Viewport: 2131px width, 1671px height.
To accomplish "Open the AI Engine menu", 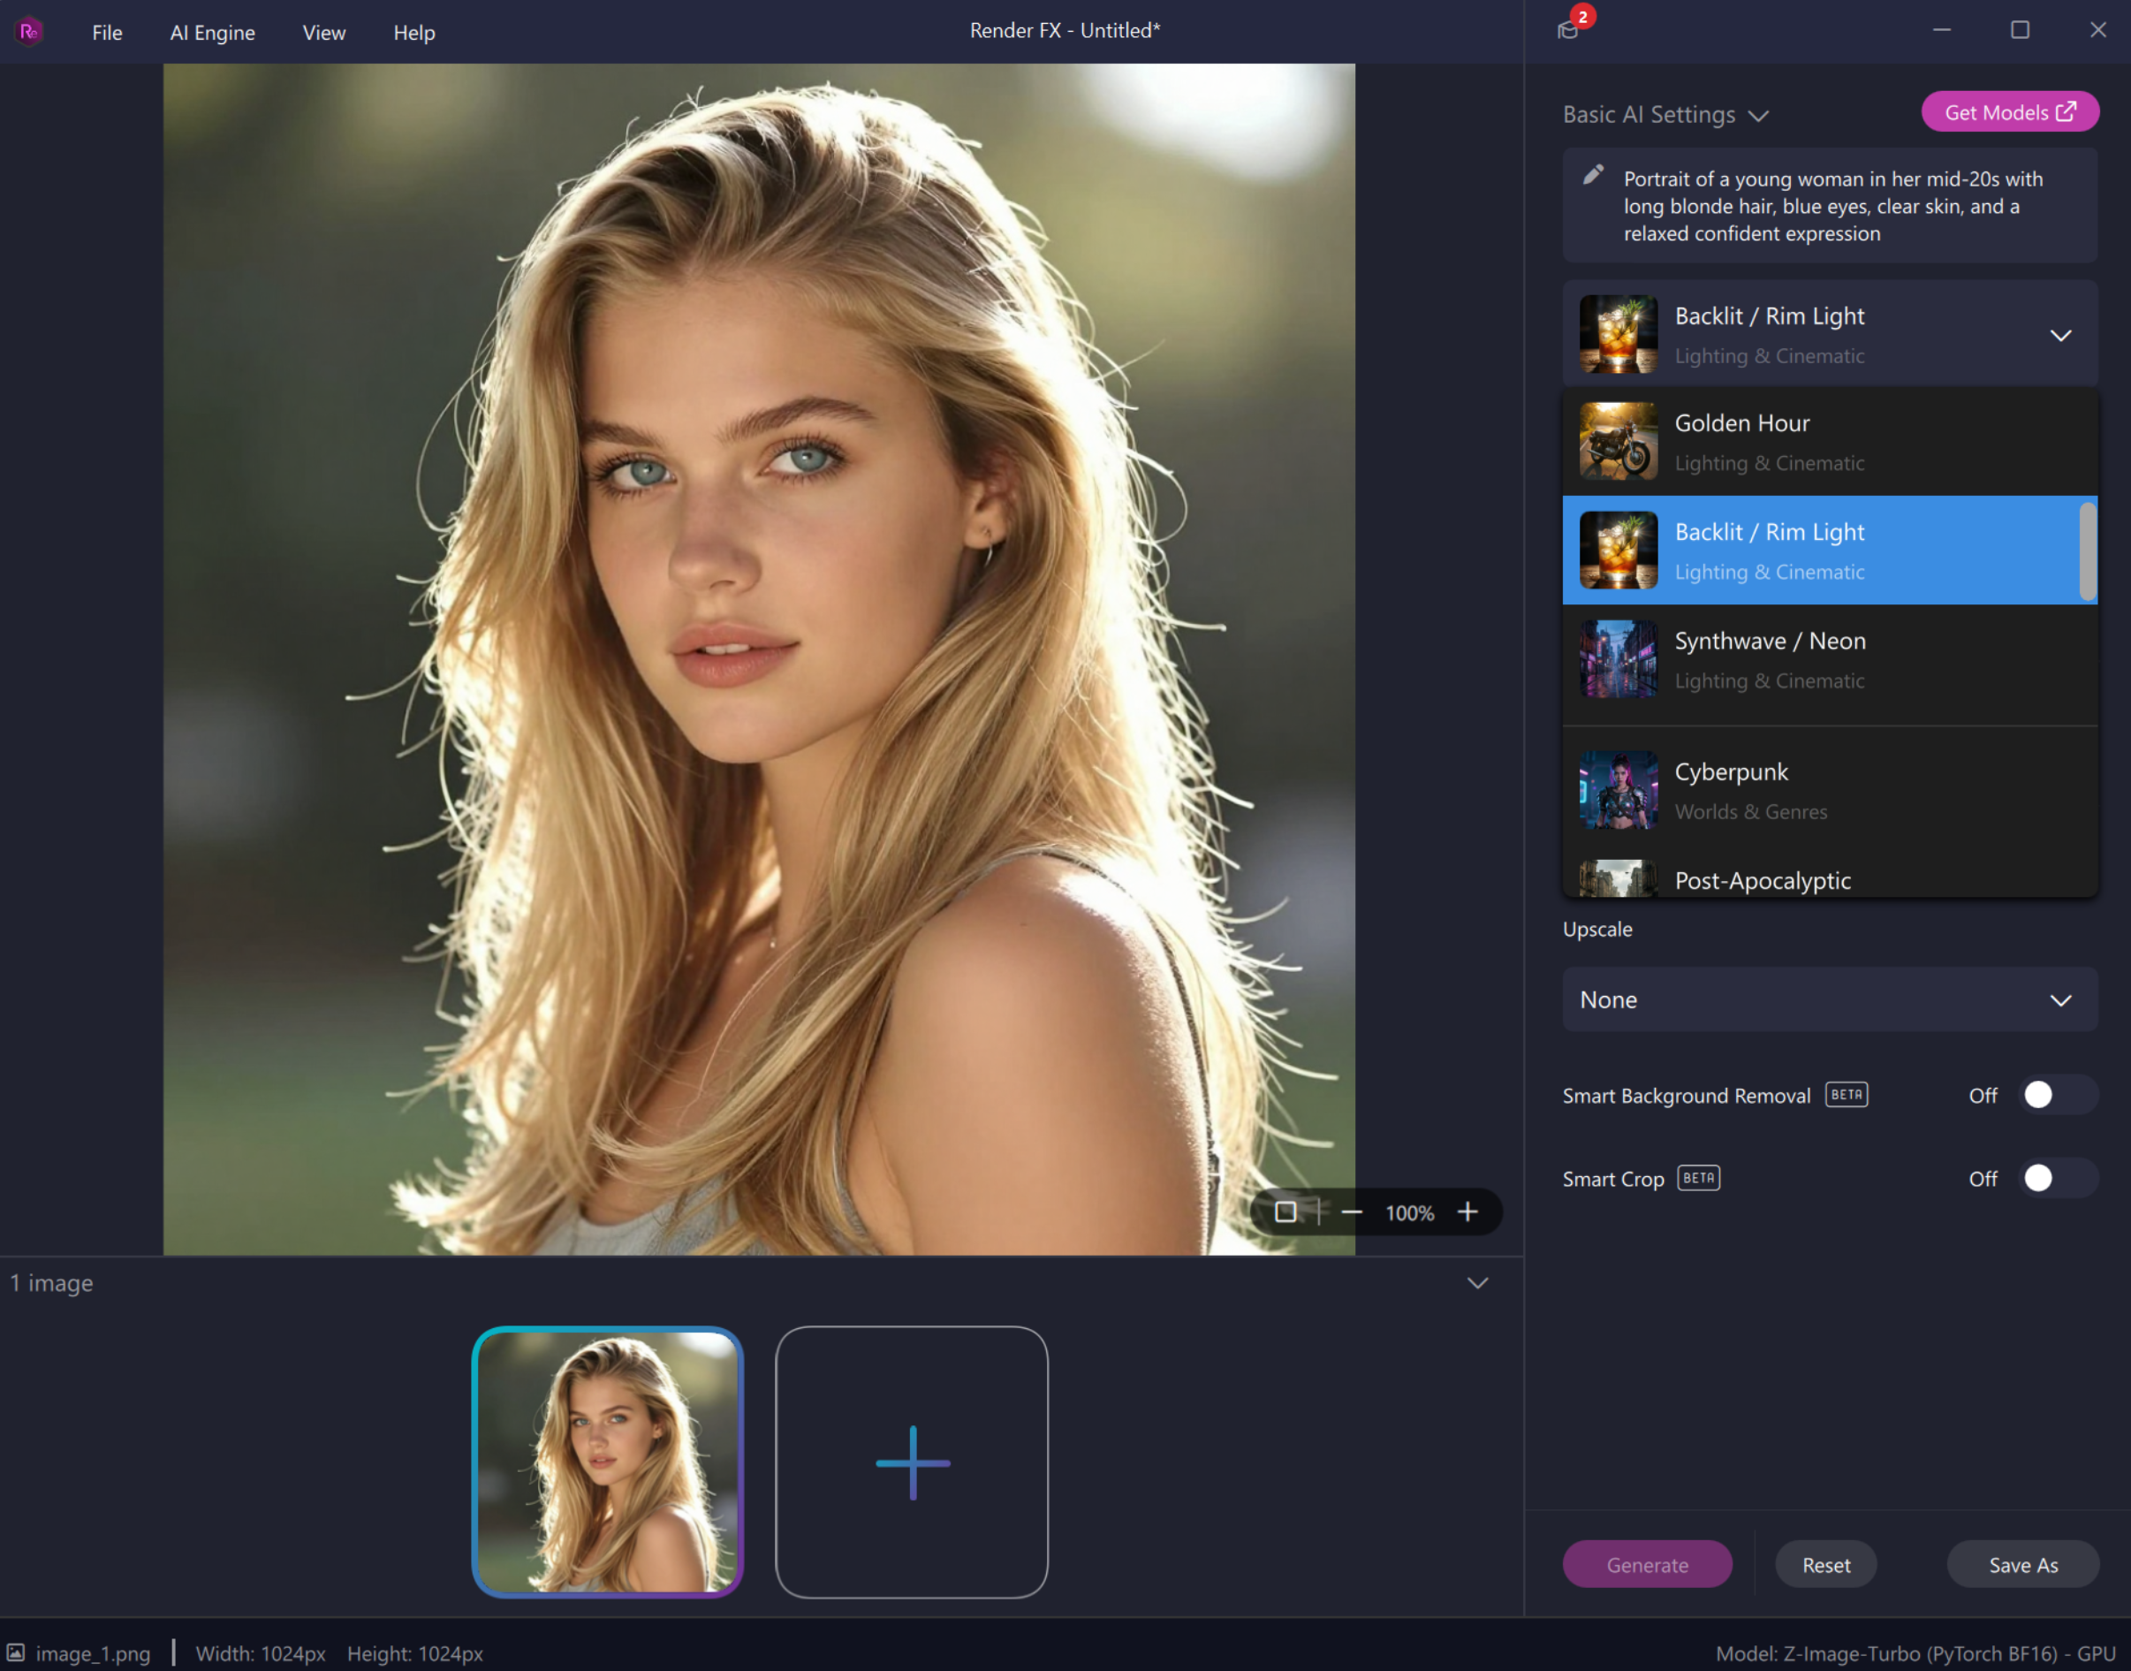I will pos(212,33).
